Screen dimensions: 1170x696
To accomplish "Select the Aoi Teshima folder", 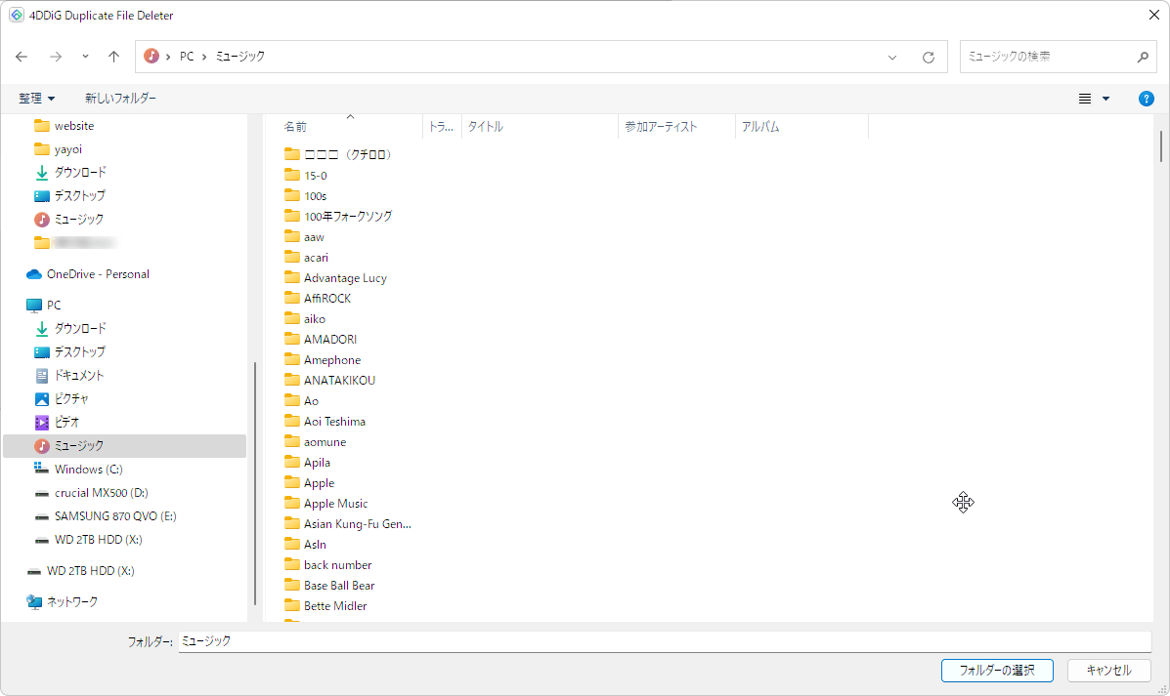I will click(325, 421).
